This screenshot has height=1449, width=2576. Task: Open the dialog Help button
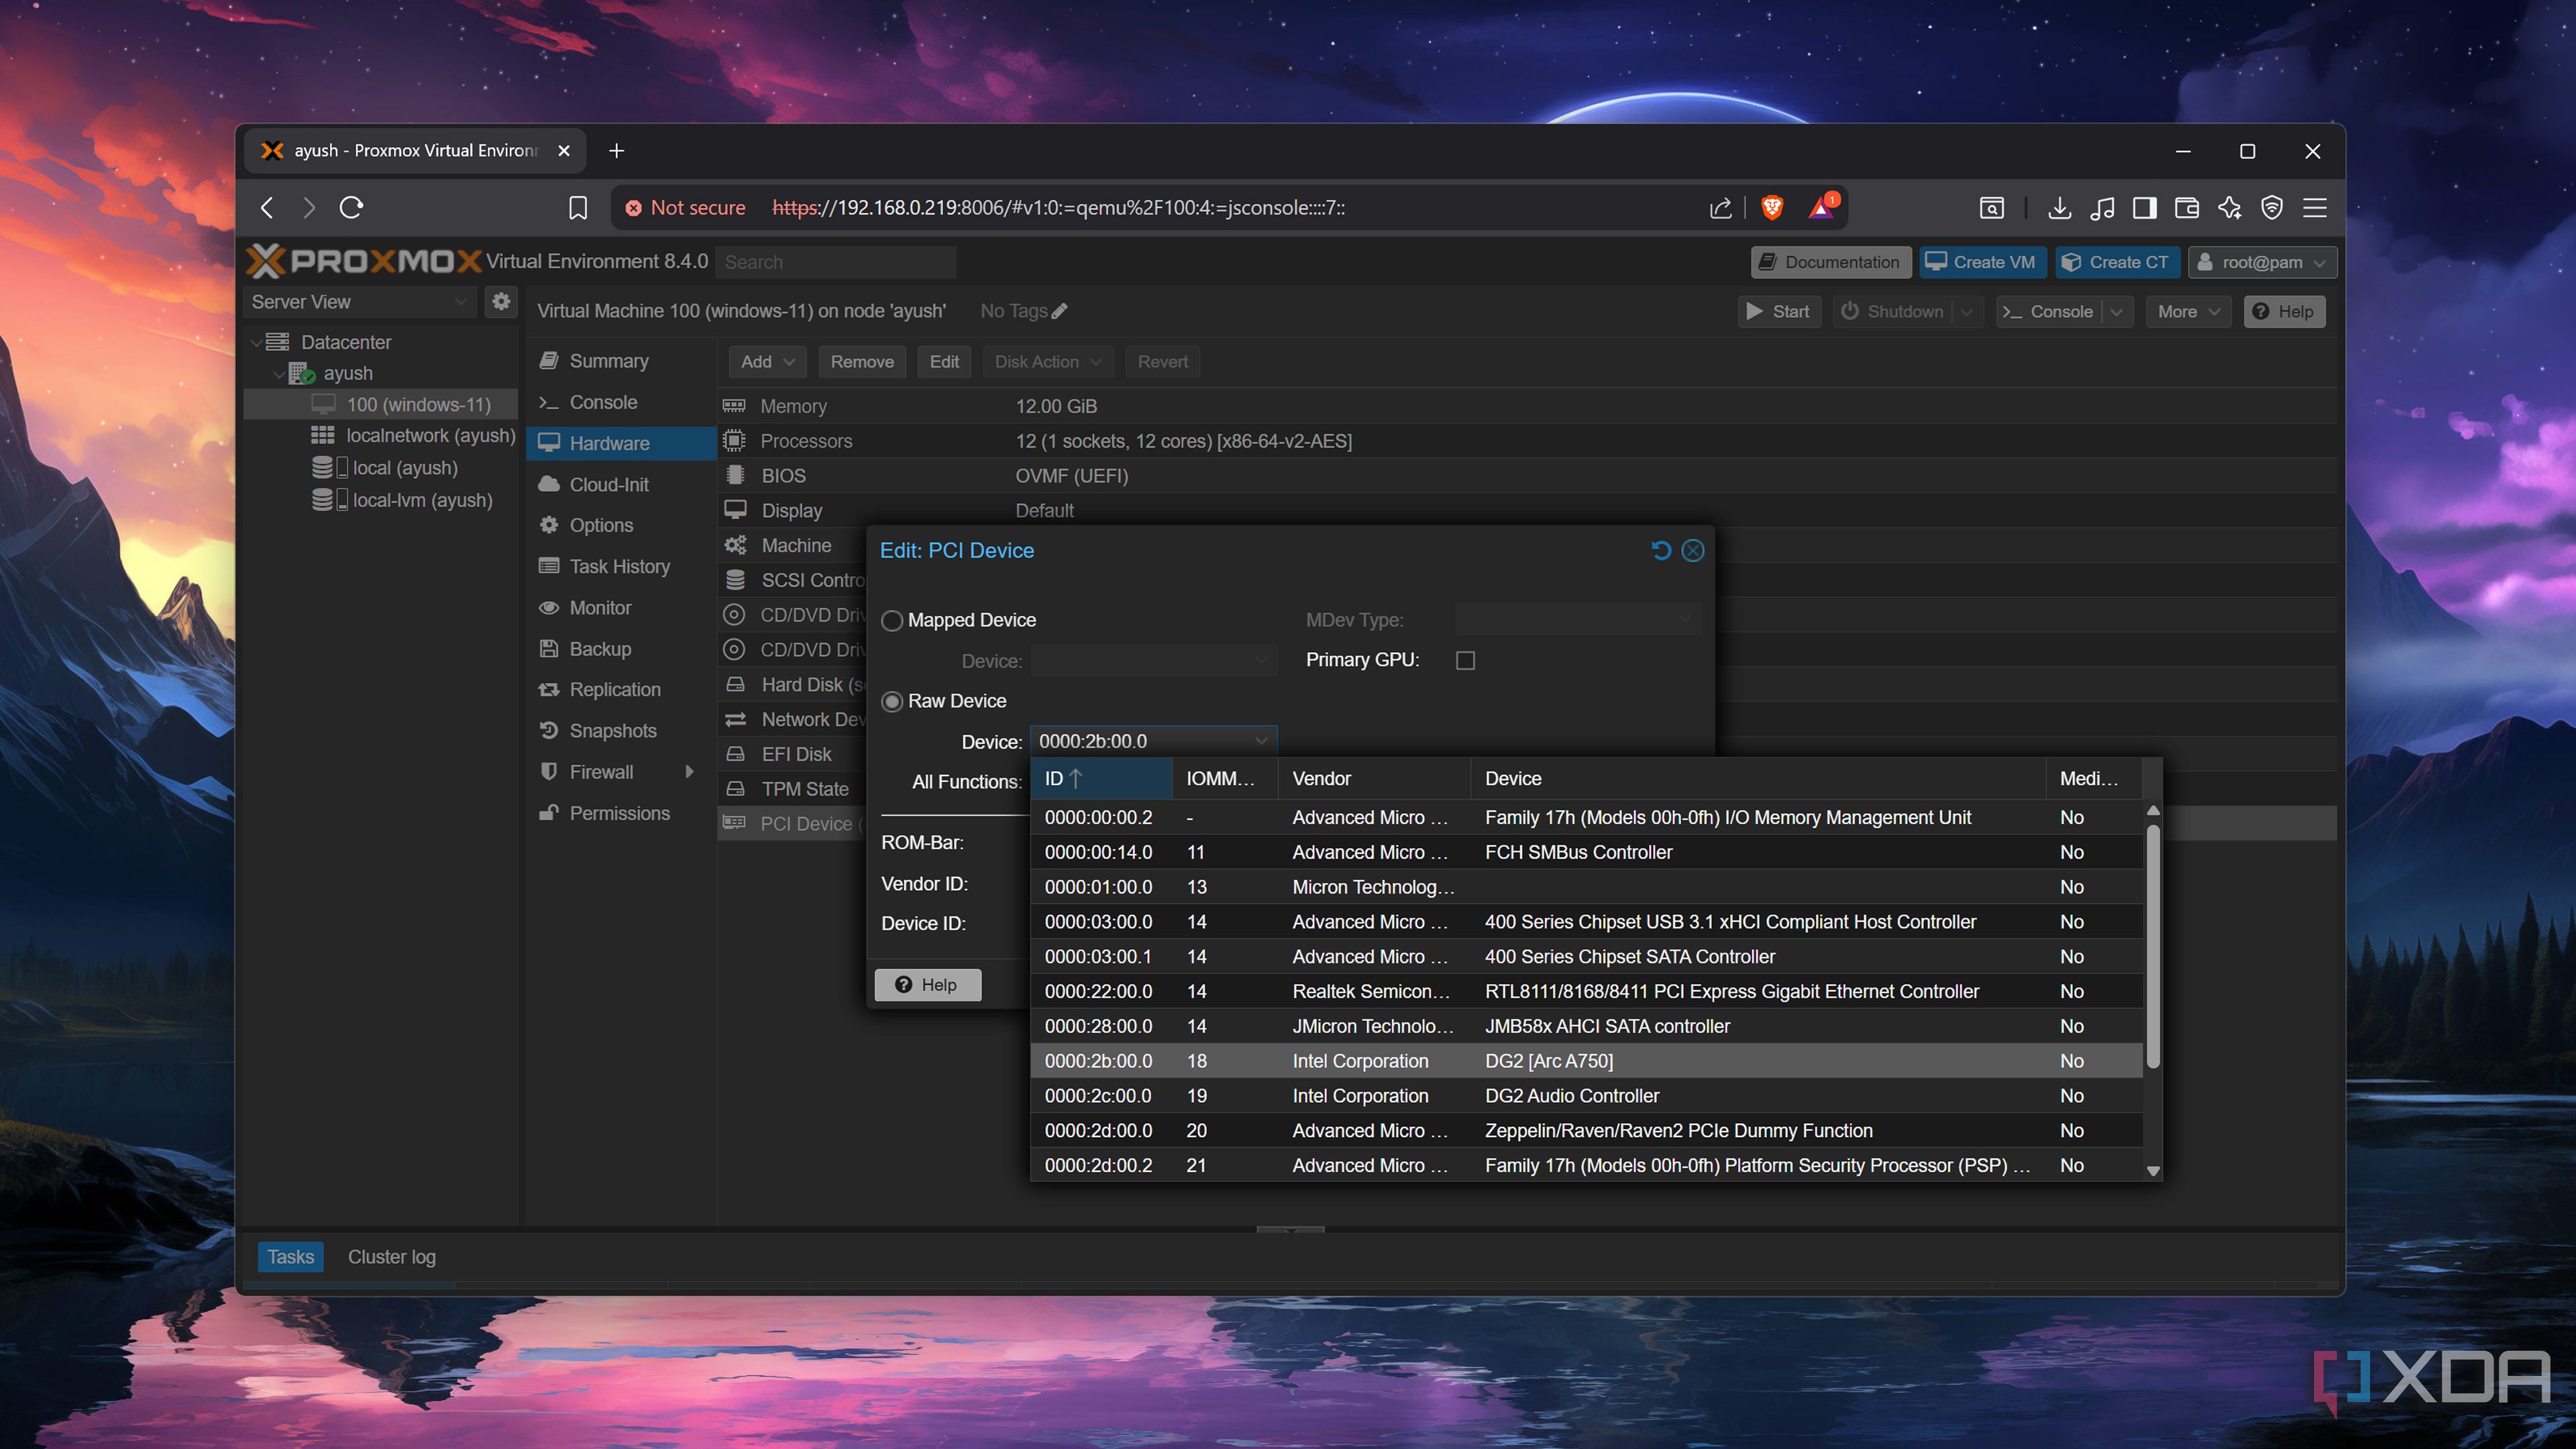(x=927, y=985)
